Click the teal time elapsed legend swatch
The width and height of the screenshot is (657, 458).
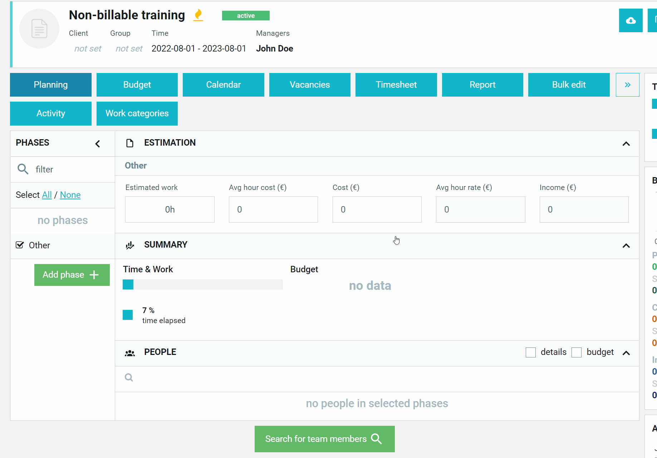pyautogui.click(x=128, y=315)
